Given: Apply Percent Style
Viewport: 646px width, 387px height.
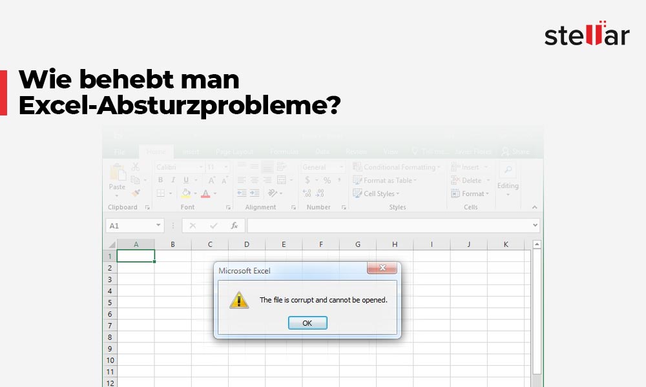Looking at the screenshot, I should click(327, 180).
